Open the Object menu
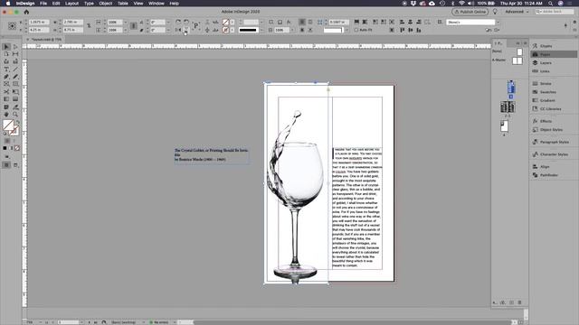The height and width of the screenshot is (325, 579). coord(105,4)
